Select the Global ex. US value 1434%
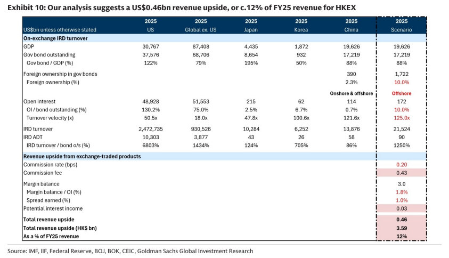This screenshot has height=258, width=449. click(201, 146)
